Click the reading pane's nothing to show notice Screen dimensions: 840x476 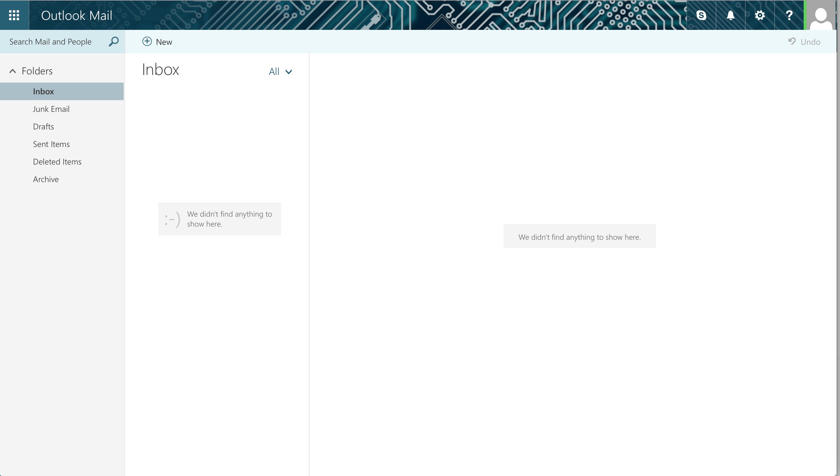click(579, 236)
